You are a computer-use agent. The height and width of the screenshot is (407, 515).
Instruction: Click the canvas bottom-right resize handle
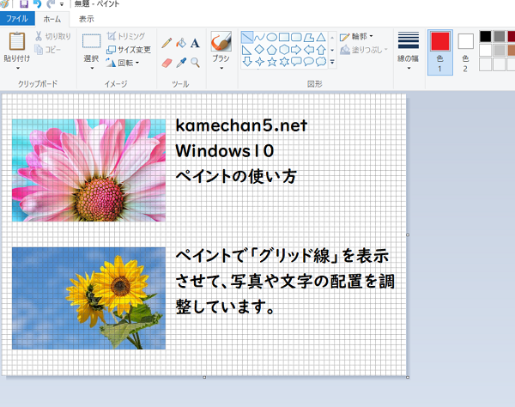[x=408, y=377]
